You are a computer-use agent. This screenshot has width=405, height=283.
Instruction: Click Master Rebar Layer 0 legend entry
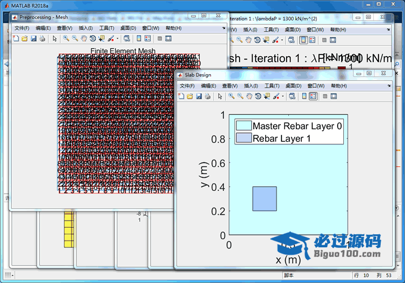tap(297, 126)
